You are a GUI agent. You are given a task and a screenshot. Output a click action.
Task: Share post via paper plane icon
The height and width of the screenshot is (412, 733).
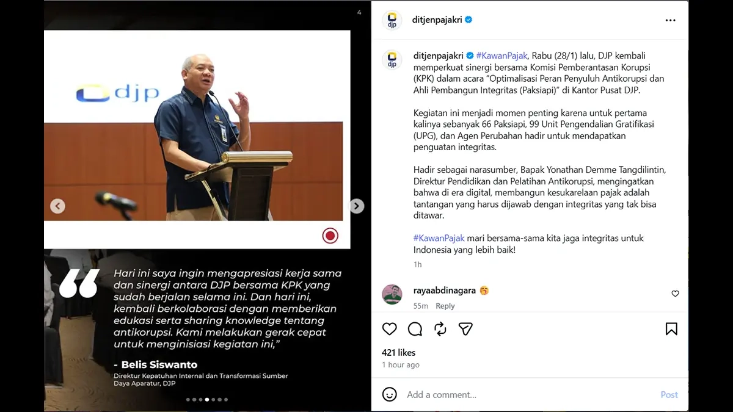465,329
